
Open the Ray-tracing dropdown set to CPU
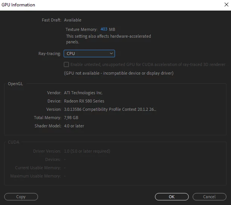click(89, 54)
